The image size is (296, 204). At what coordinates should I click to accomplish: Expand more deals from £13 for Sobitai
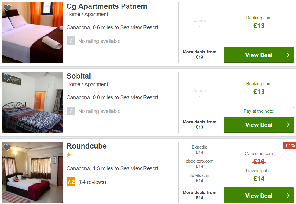point(200,125)
